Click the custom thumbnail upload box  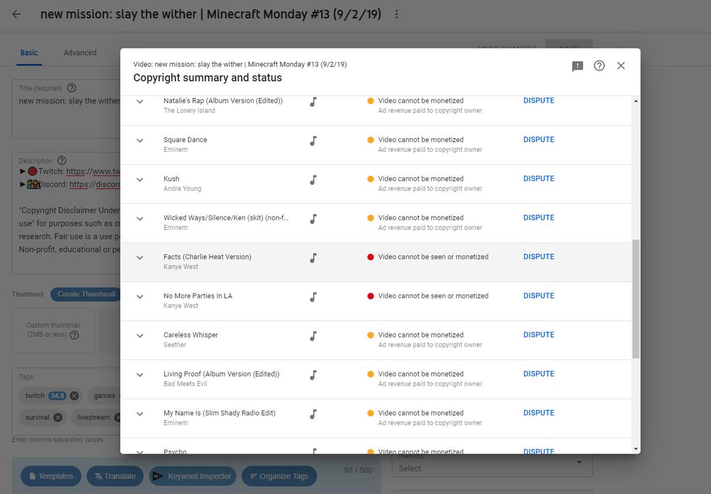[53, 330]
